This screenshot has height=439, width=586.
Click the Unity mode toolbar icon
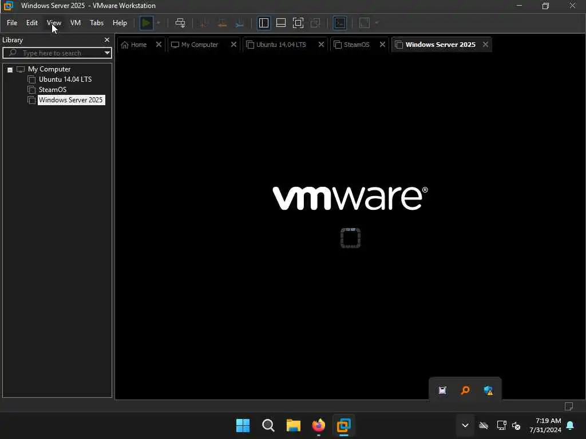click(x=315, y=23)
